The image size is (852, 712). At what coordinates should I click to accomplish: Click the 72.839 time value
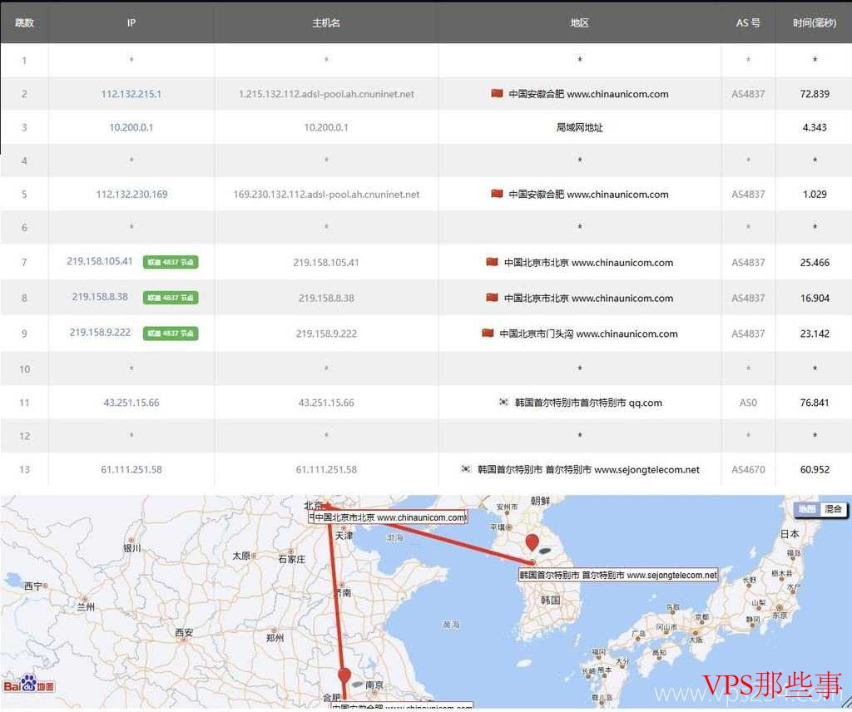[x=815, y=94]
